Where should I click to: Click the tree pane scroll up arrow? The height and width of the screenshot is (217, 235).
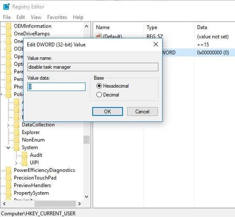point(86,27)
